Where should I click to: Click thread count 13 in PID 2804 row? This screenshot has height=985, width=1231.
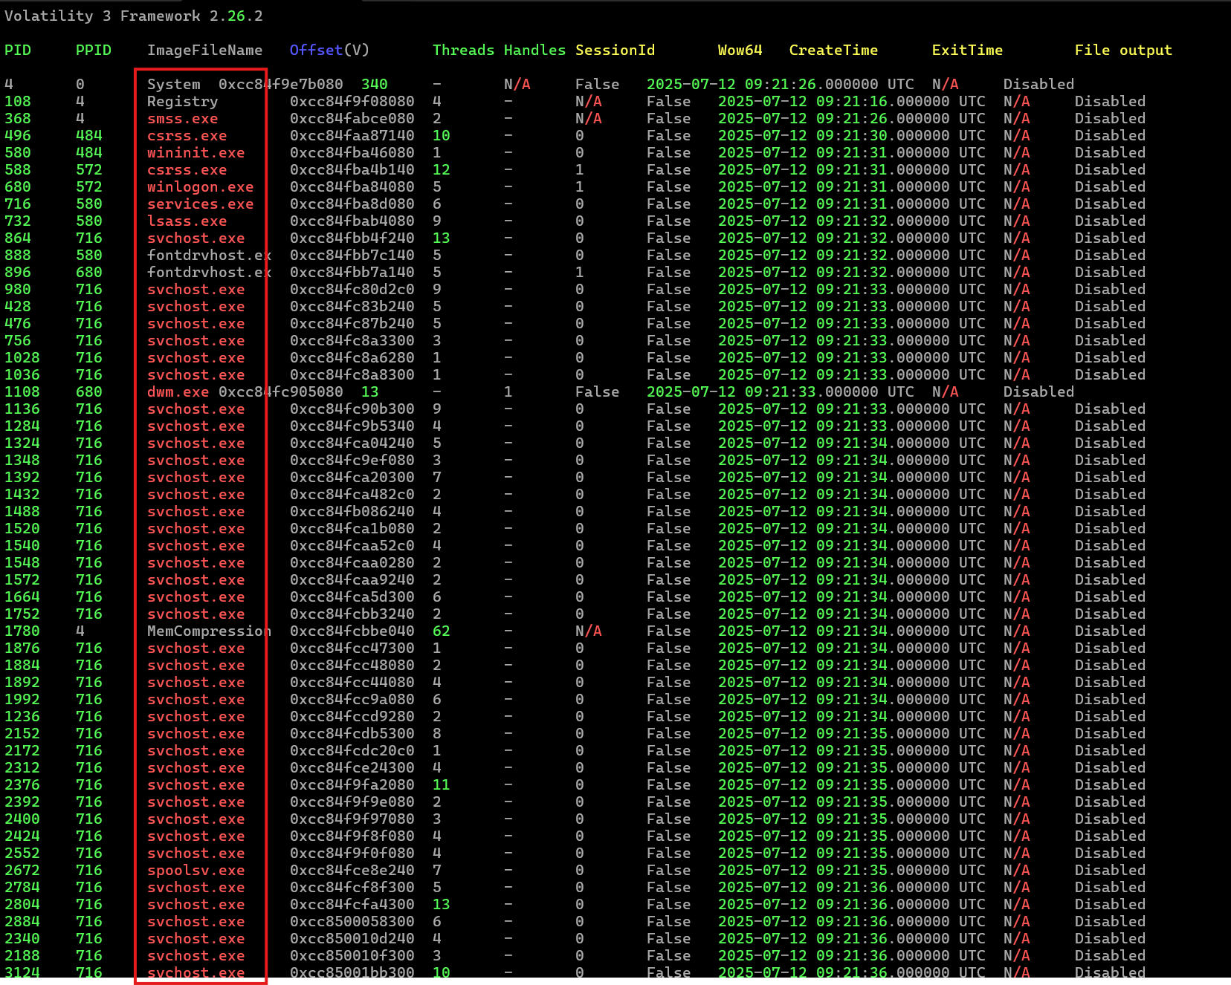pyautogui.click(x=441, y=904)
